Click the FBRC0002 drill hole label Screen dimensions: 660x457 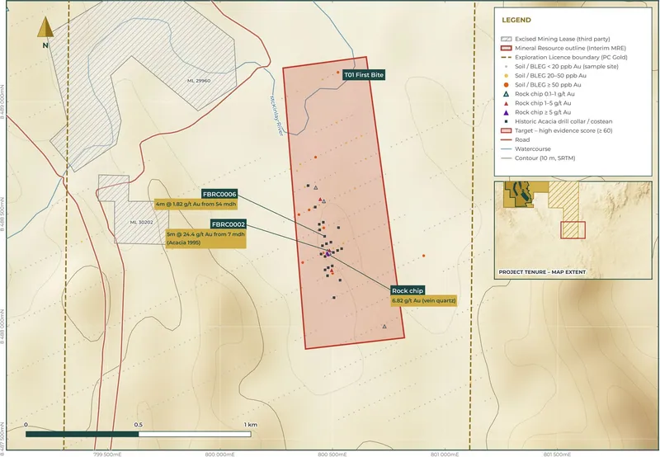229,224
